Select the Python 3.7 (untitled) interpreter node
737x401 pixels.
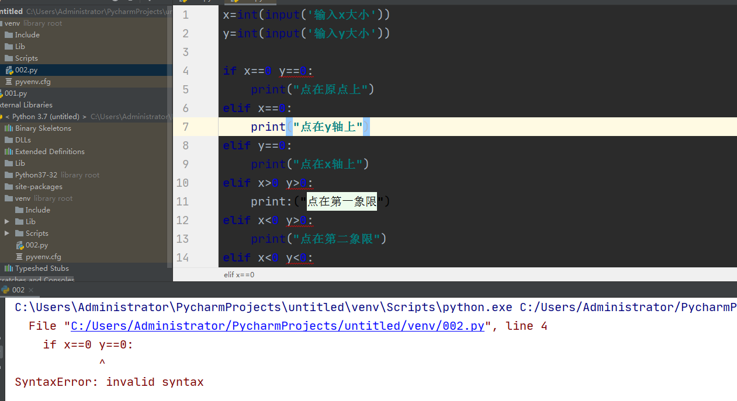tap(46, 117)
